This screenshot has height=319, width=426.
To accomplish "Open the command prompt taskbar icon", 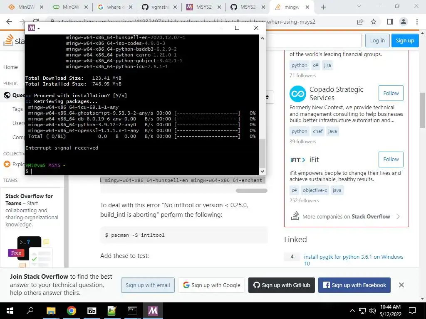I will (132, 311).
